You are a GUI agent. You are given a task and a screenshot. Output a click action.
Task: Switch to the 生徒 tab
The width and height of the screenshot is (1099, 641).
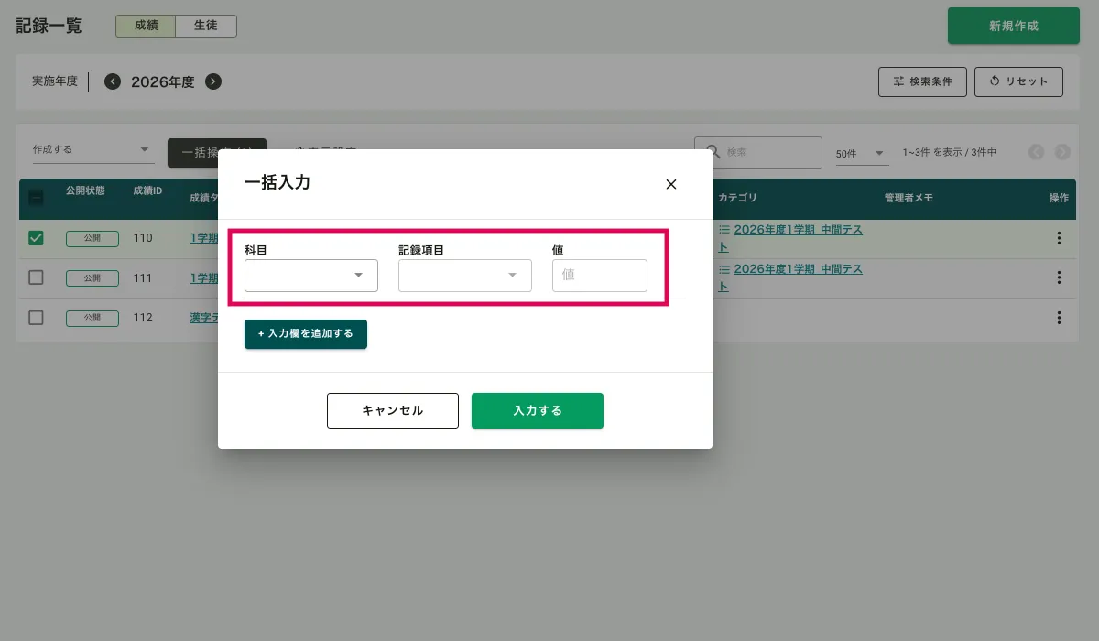(x=205, y=26)
